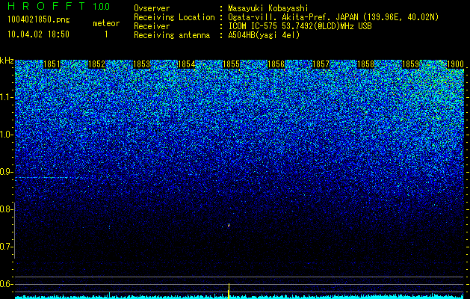Click the bright meteor echo dot near 0.75 kHz
The width and height of the screenshot is (470, 299).
[229, 225]
